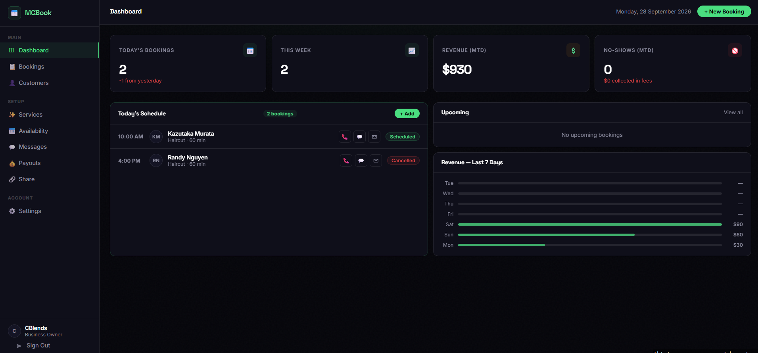Open Share page
The image size is (758, 353).
point(49,179)
